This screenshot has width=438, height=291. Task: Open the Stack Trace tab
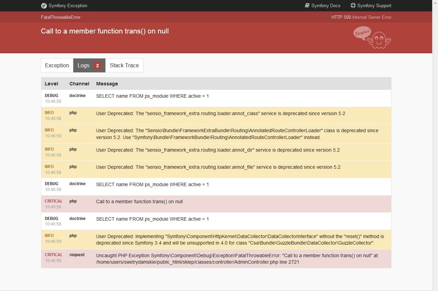pos(124,65)
